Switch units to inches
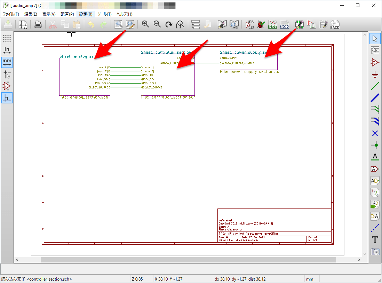Image resolution: width=382 pixels, height=283 pixels. click(7, 50)
